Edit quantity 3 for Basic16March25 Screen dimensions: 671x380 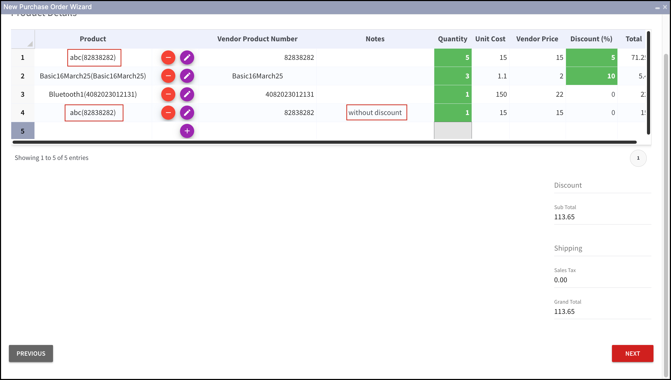tap(453, 76)
